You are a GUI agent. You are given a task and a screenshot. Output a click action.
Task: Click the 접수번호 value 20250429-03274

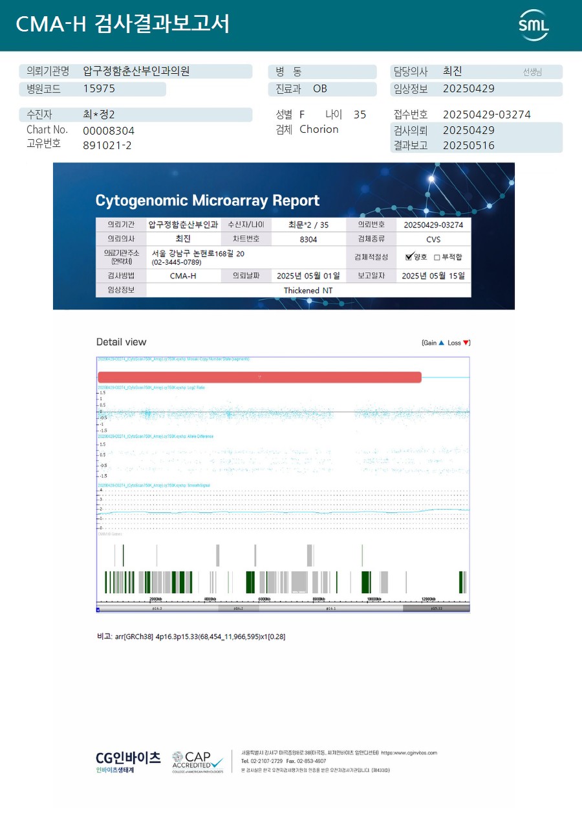click(x=487, y=115)
